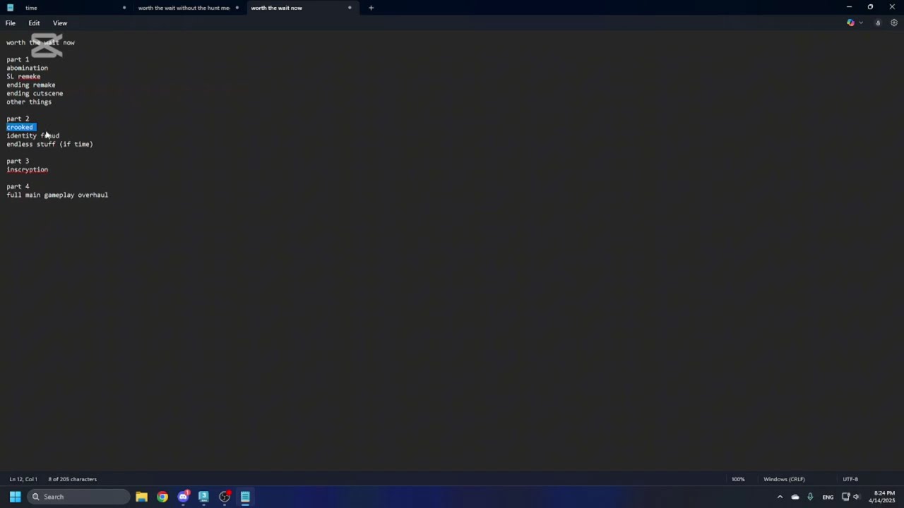Open the OneDrive cloud tray icon
The width and height of the screenshot is (904, 508).
[x=795, y=497]
